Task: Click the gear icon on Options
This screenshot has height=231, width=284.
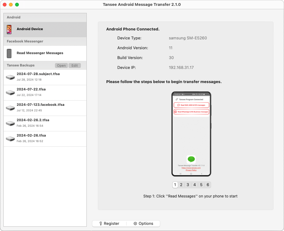Action: [135, 224]
